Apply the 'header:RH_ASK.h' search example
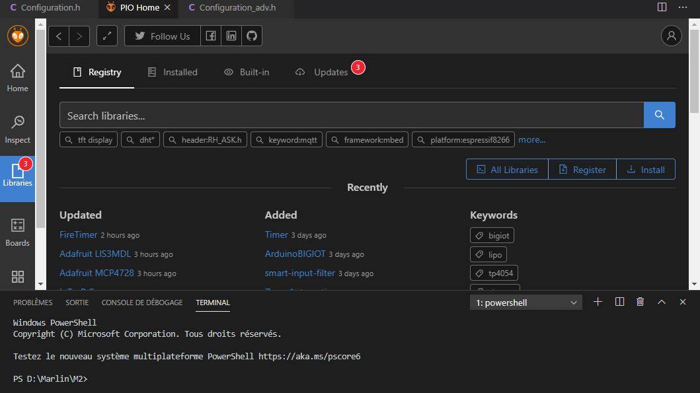The image size is (700, 393). tap(205, 139)
